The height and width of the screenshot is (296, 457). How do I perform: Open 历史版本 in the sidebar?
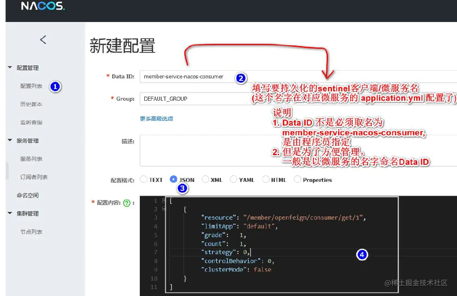click(31, 104)
